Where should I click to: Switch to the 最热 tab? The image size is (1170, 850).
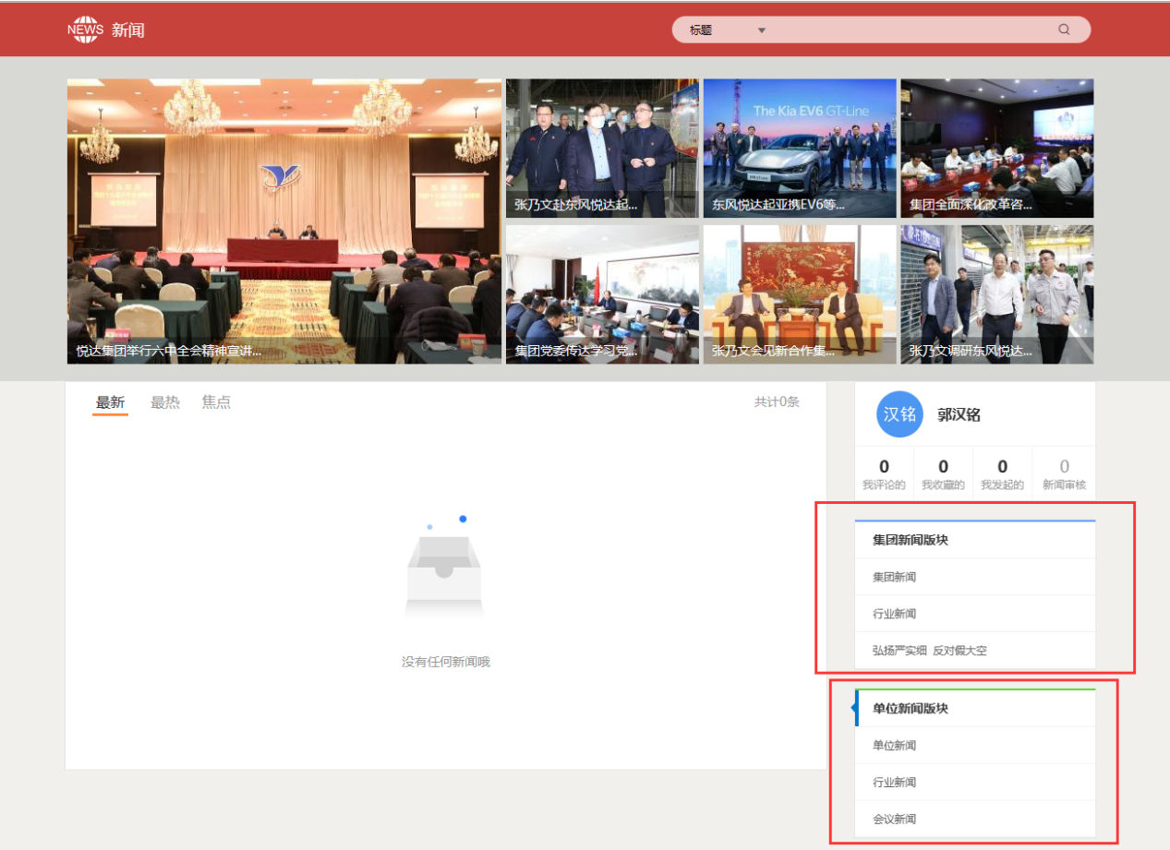[x=165, y=402]
